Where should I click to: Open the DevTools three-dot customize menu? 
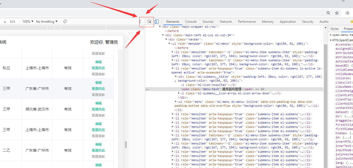click(x=140, y=21)
